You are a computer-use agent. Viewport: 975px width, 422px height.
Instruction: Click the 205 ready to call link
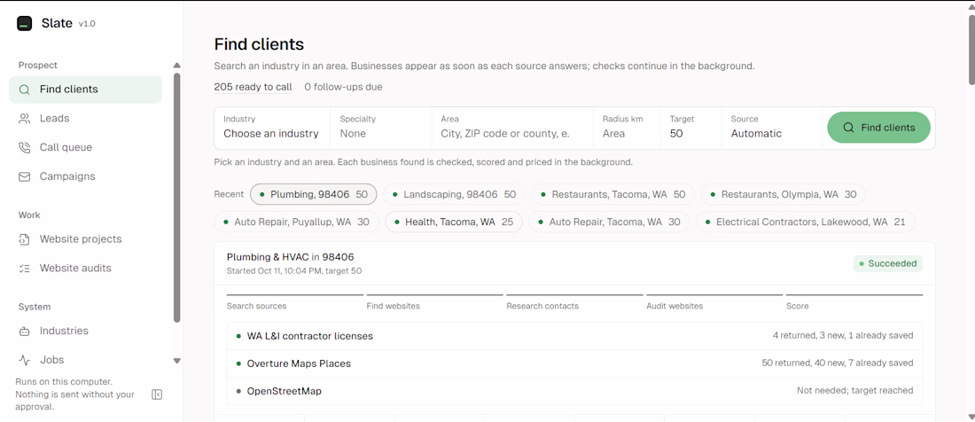click(x=253, y=87)
